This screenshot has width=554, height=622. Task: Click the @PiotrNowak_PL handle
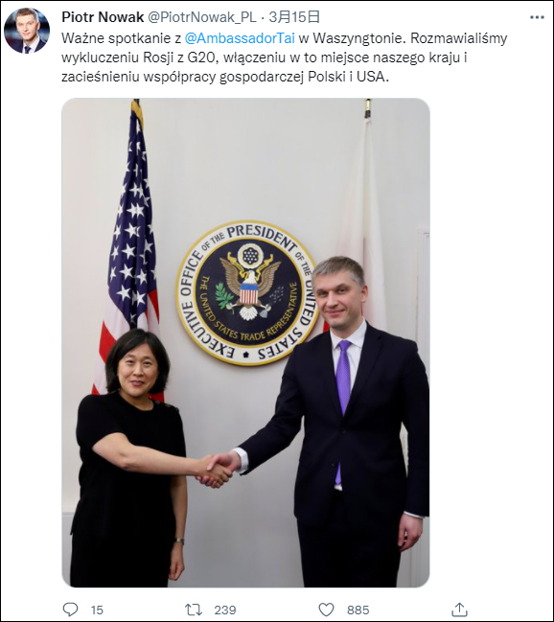tap(201, 17)
